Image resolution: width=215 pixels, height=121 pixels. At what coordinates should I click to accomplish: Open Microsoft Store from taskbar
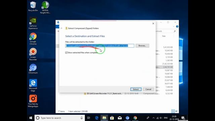pos(112,118)
